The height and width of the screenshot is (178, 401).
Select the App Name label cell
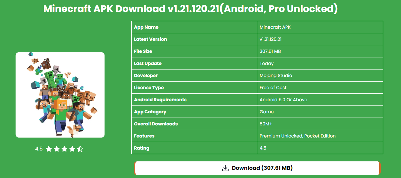(194, 27)
